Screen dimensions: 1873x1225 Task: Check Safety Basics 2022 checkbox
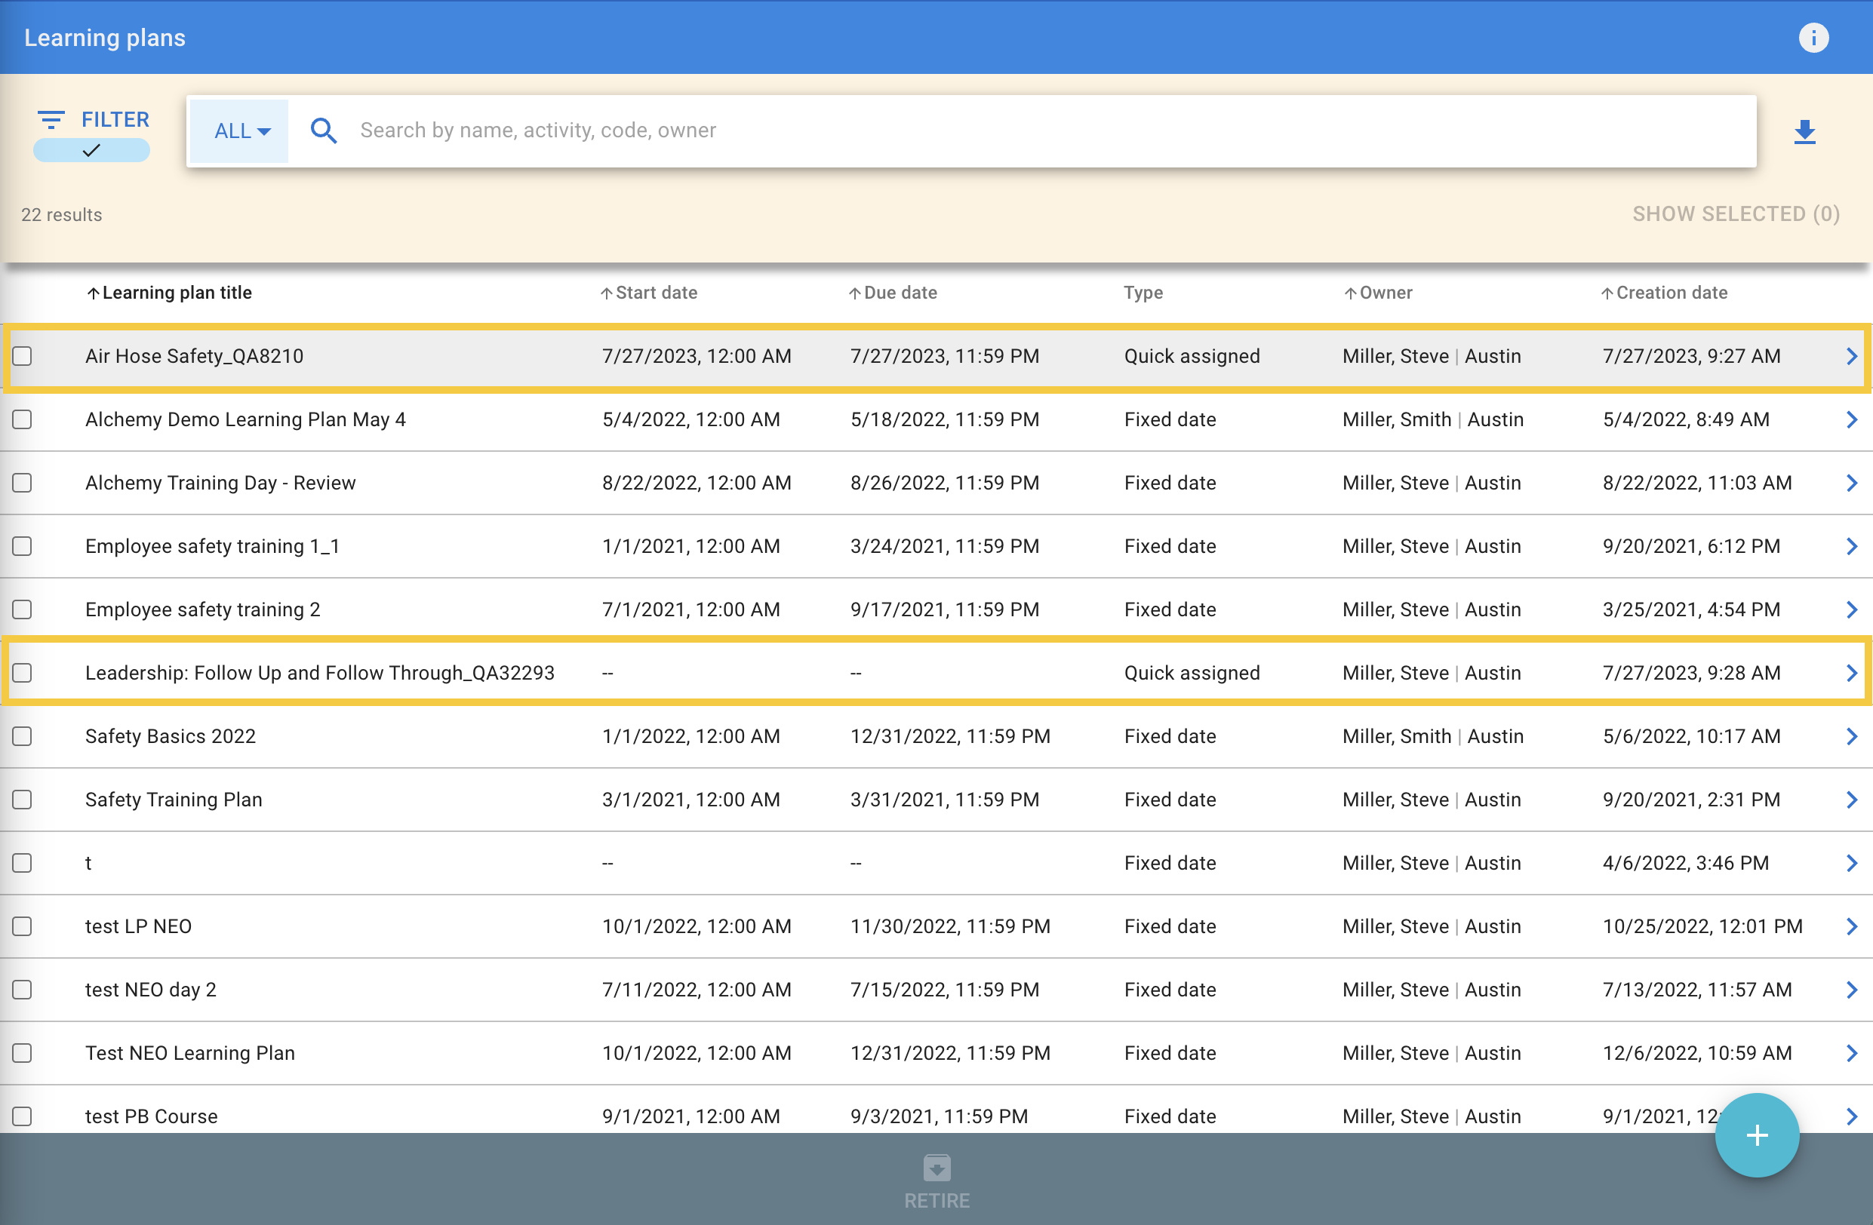coord(22,736)
